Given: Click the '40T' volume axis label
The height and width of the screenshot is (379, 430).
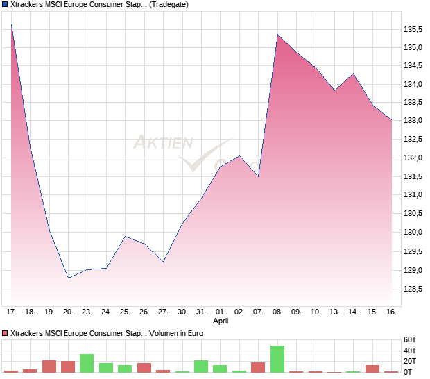Looking at the screenshot, I should click(x=410, y=351).
